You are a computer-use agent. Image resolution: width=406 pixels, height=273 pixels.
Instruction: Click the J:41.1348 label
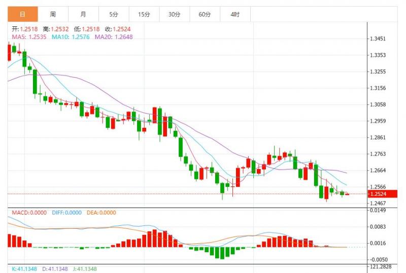[85, 269]
